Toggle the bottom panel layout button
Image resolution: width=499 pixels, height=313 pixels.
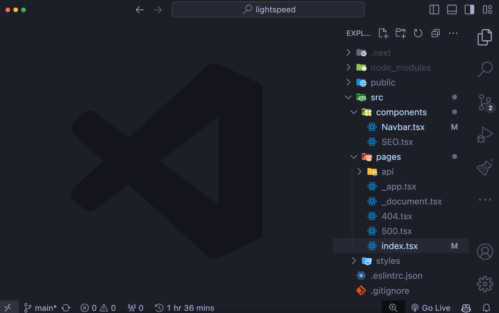click(452, 10)
